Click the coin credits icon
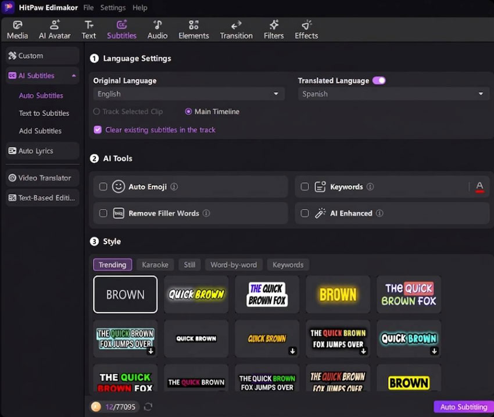This screenshot has width=494, height=417. point(96,407)
